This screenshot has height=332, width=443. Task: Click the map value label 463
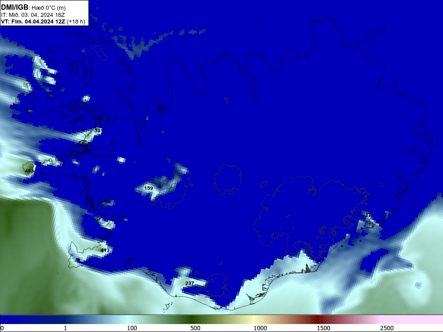(x=29, y=171)
